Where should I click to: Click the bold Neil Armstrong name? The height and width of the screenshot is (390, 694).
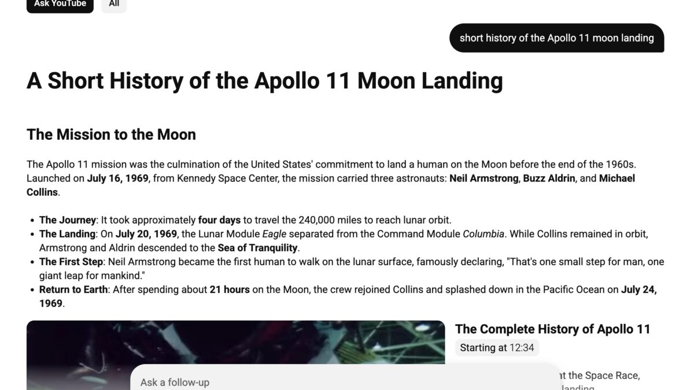(483, 179)
